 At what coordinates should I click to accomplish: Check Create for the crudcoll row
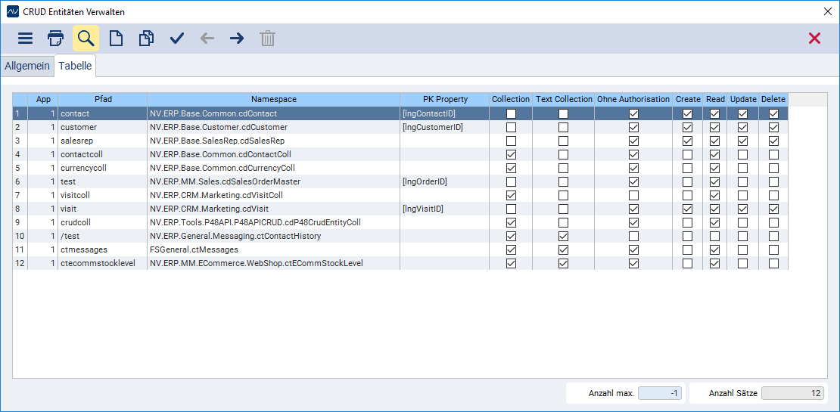(x=688, y=222)
